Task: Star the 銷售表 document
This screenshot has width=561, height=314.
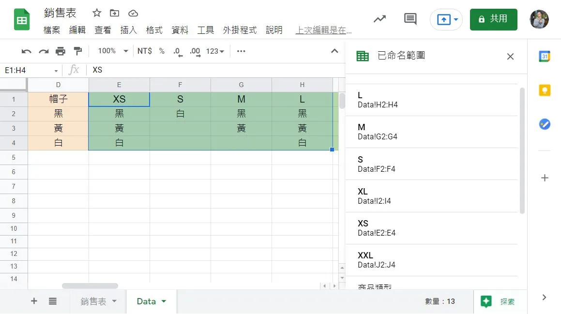Action: pyautogui.click(x=97, y=13)
